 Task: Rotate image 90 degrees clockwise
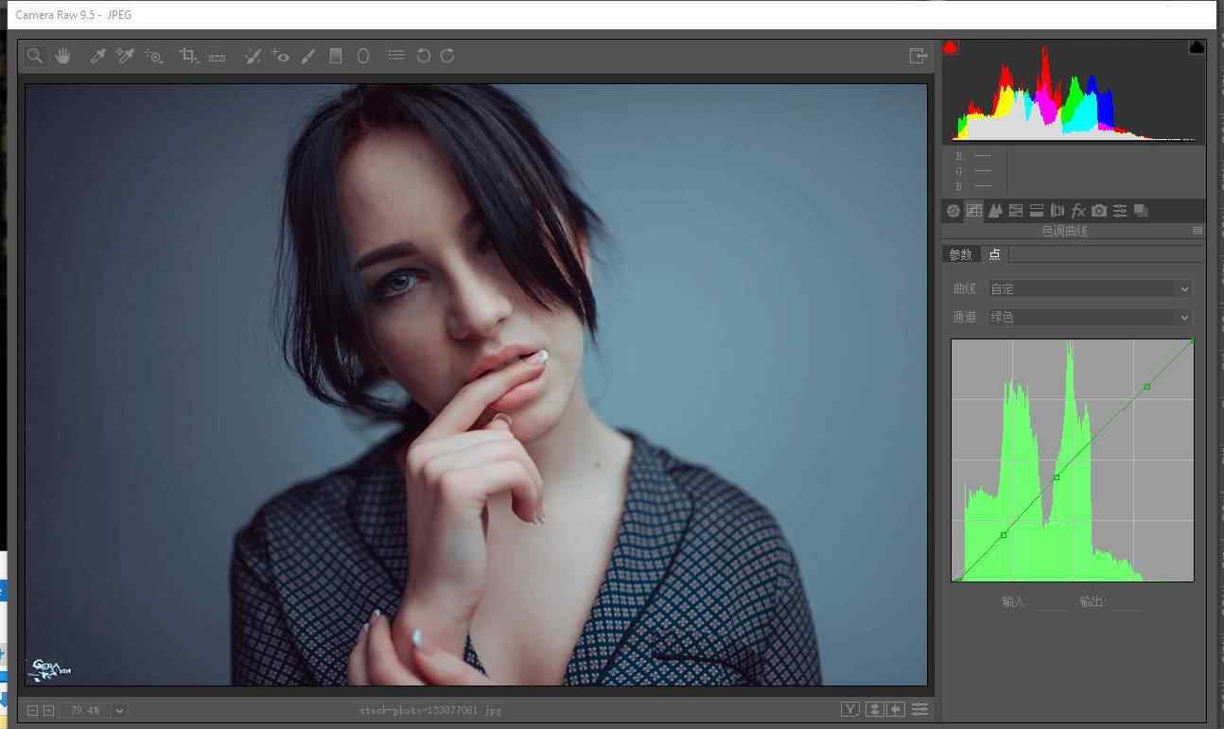[447, 56]
